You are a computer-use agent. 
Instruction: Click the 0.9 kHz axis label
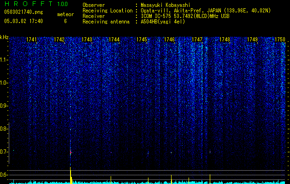(x=3, y=106)
